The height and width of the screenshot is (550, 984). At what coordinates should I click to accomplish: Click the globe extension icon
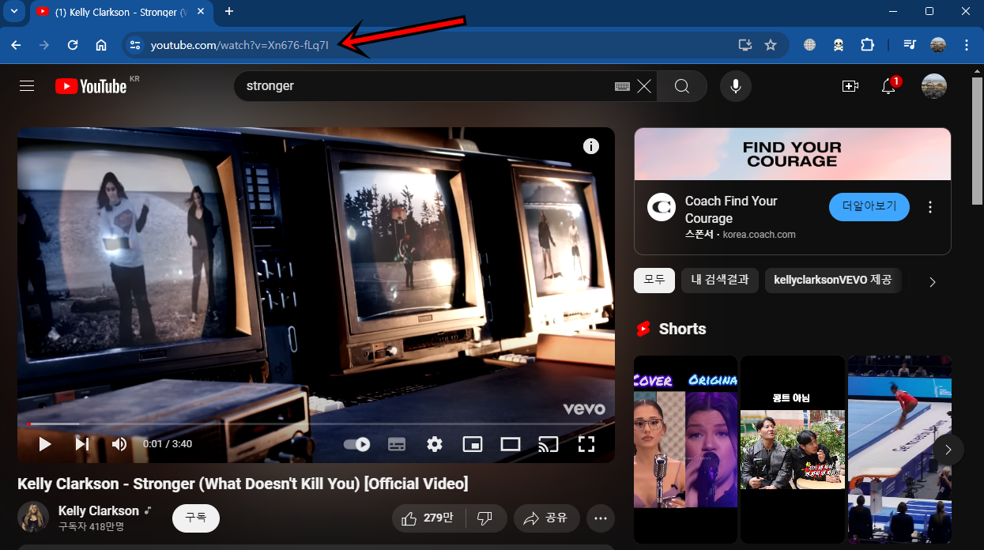pos(809,45)
